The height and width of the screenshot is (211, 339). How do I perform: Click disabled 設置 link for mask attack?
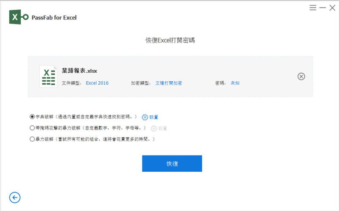163,129
